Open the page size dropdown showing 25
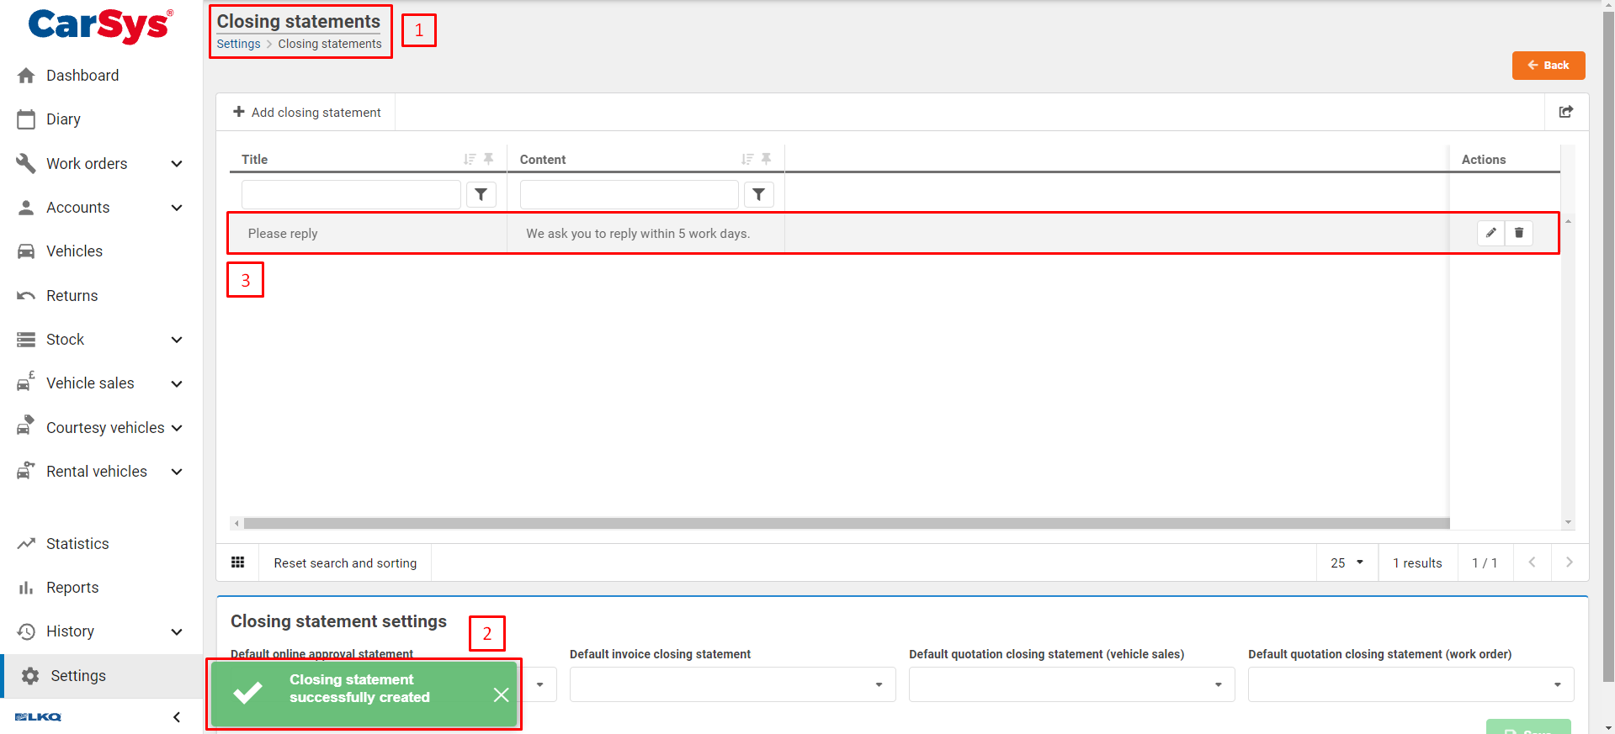The height and width of the screenshot is (734, 1615). point(1347,562)
